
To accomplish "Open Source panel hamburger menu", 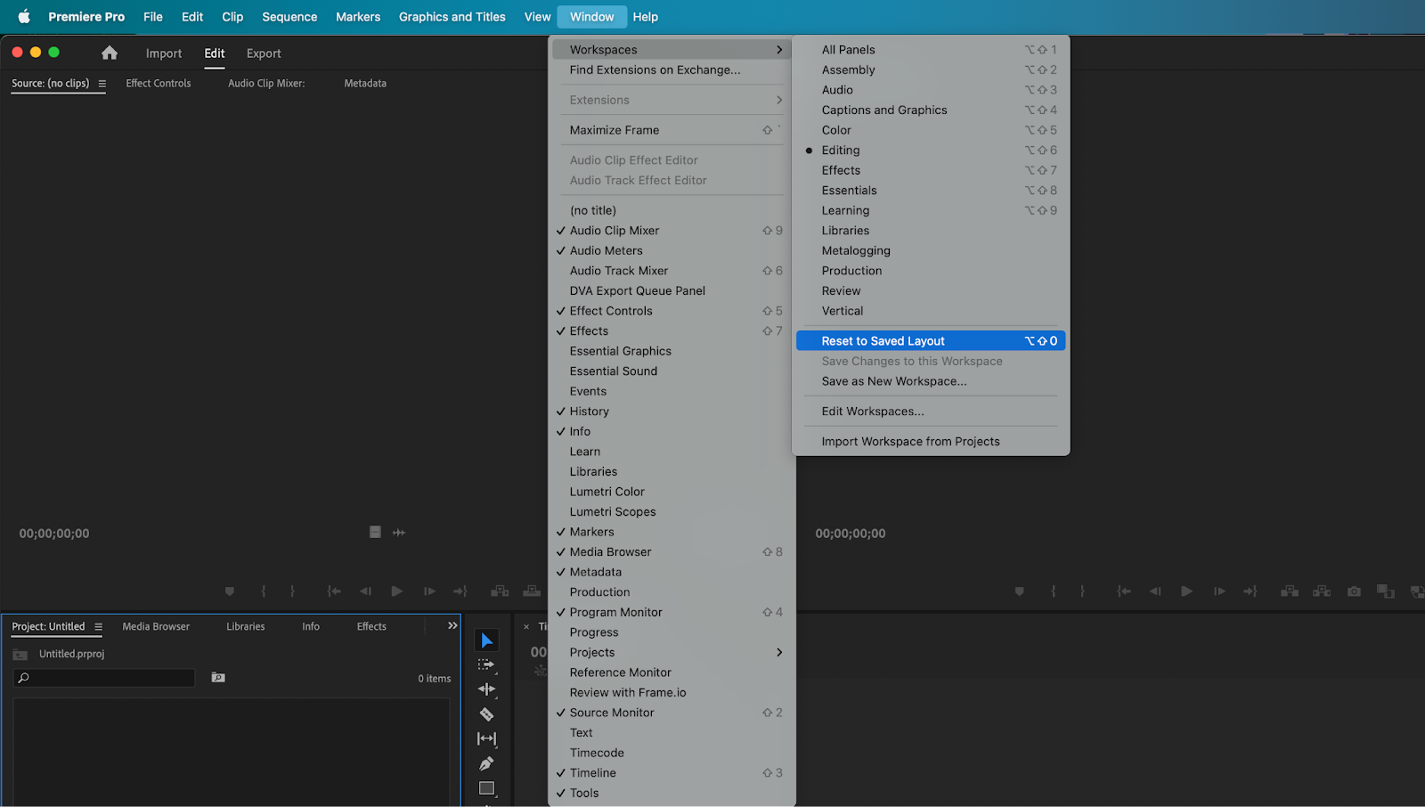I will (x=102, y=84).
